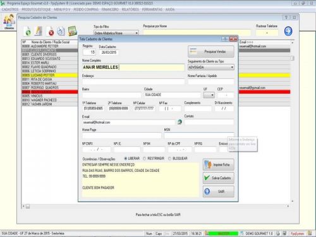Open the Tipo do Filtro dropdown
Viewport: 316px width, 237px height.
pyautogui.click(x=137, y=33)
